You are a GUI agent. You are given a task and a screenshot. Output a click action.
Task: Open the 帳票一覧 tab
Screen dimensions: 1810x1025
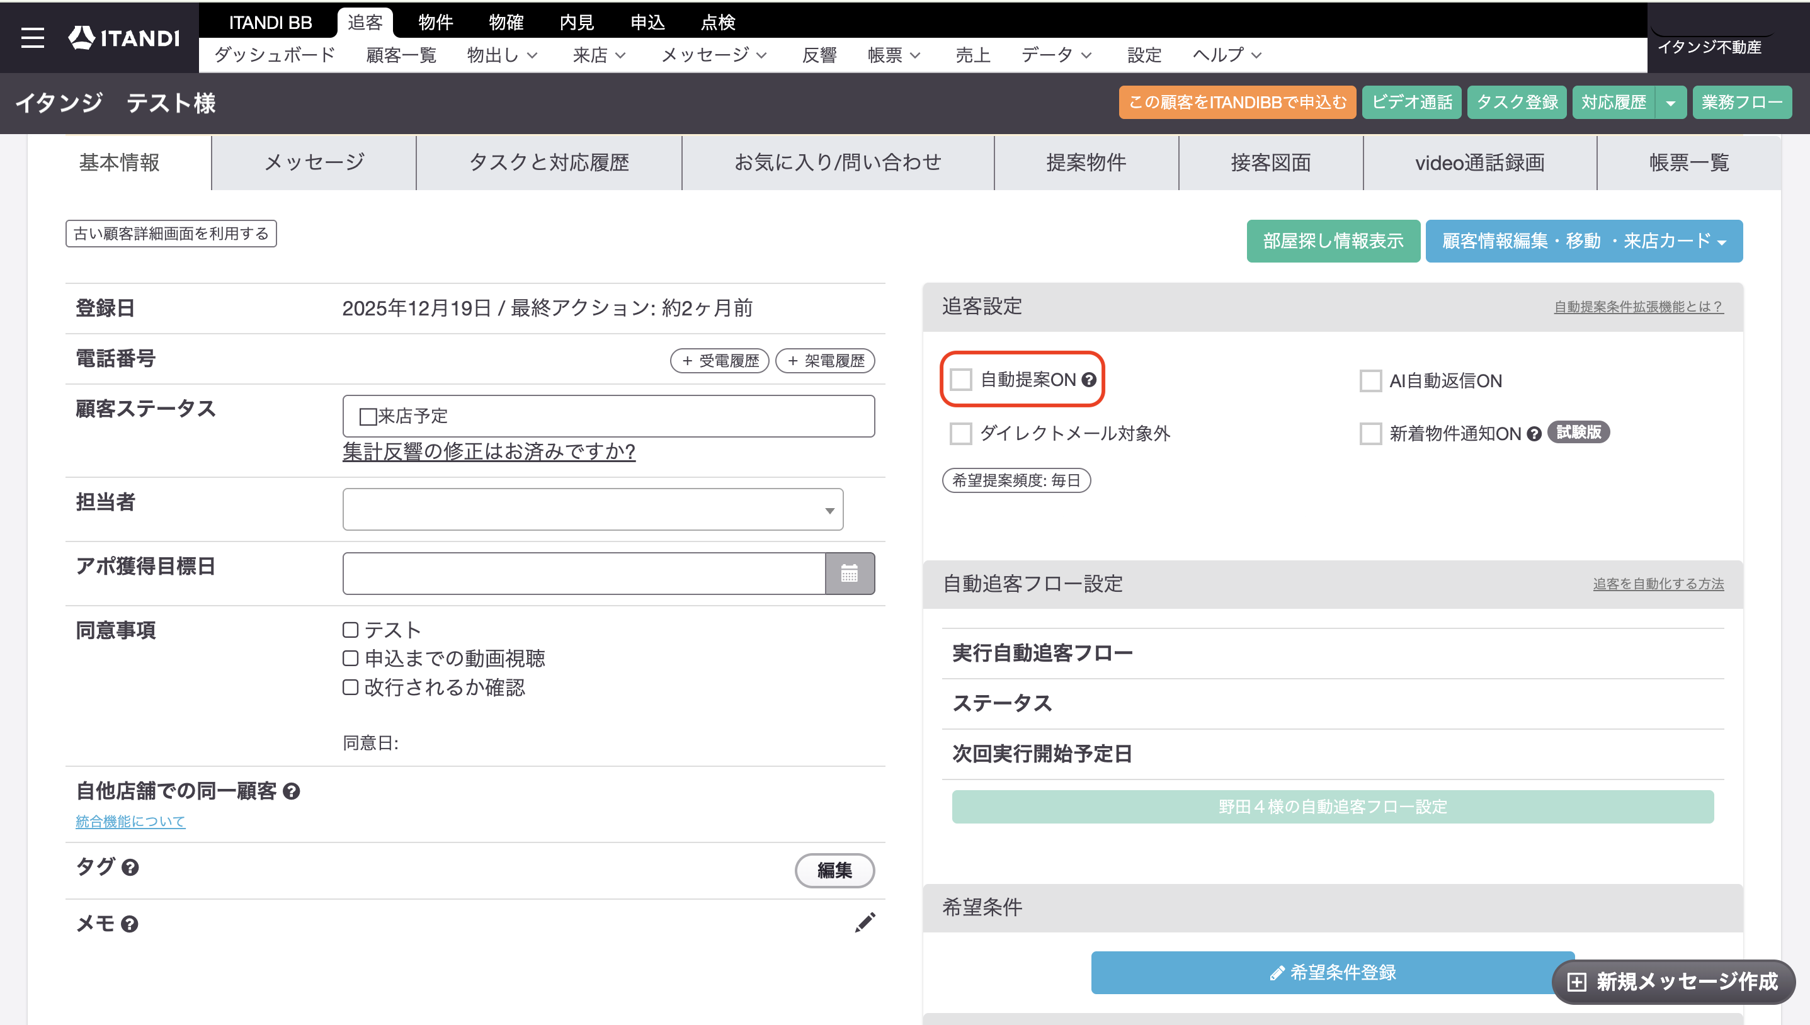(1689, 162)
